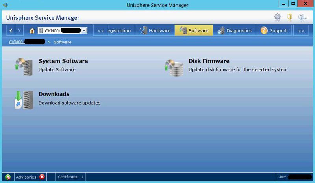Screen dimensions: 315x183
Task: Click the Advisories status label
Action: (27, 177)
